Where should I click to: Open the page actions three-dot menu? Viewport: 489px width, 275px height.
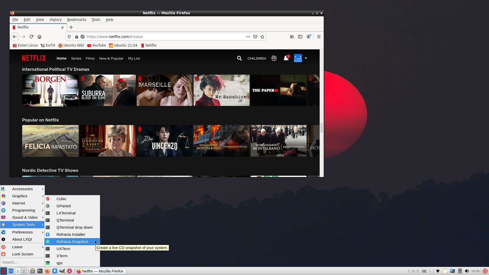[248, 37]
